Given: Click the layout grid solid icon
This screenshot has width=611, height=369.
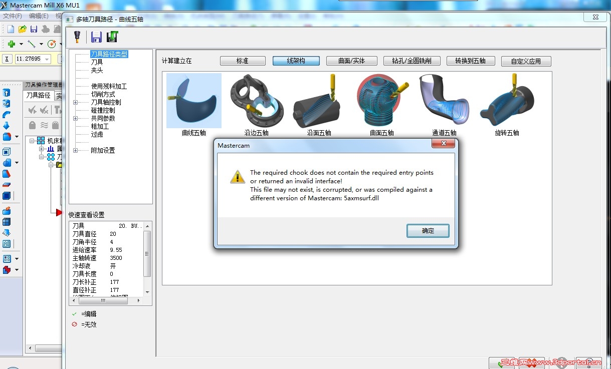Looking at the screenshot, I should (x=7, y=222).
